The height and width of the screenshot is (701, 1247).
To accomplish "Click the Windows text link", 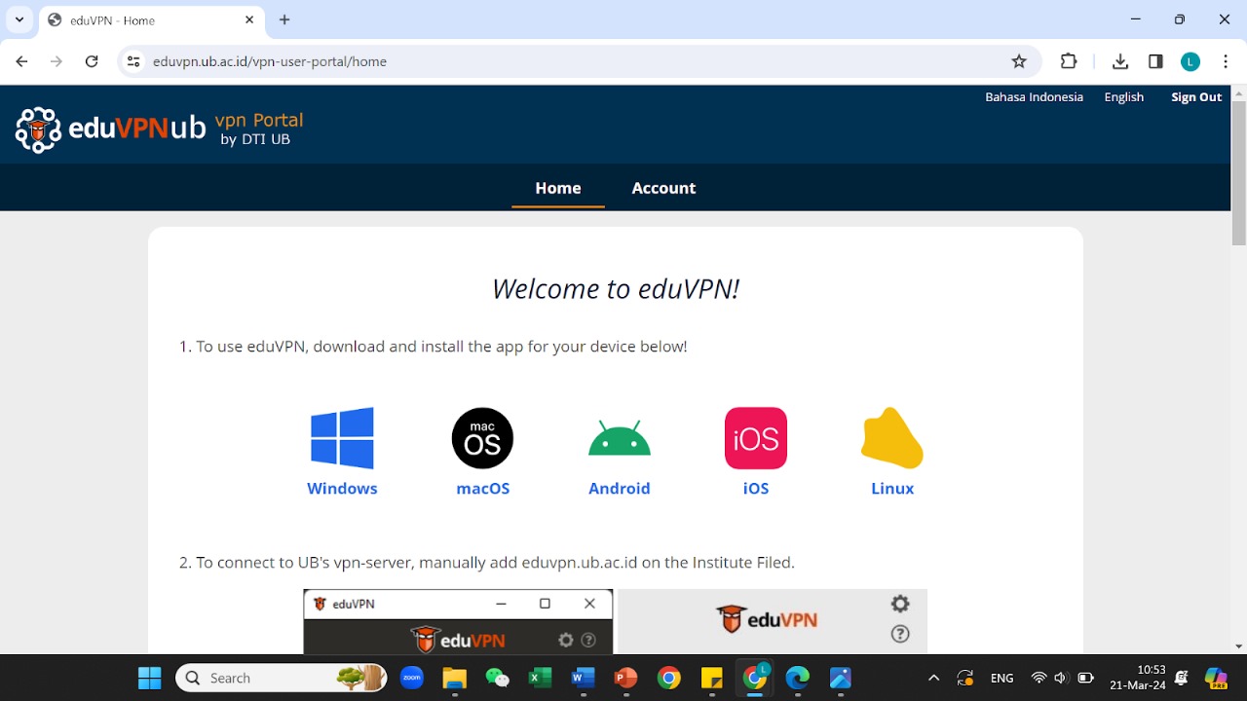I will coord(342,489).
